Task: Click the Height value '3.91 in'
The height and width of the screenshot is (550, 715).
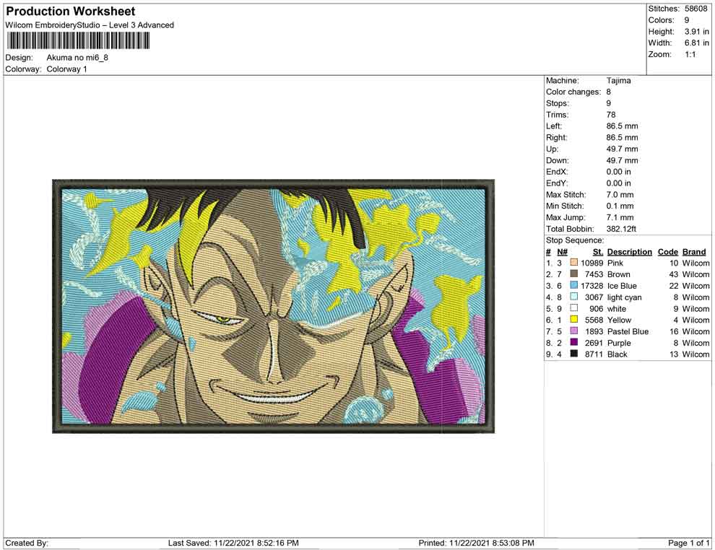Action: tap(697, 32)
